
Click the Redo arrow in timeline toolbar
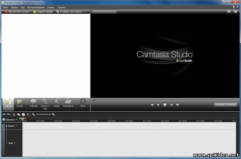coord(8,115)
